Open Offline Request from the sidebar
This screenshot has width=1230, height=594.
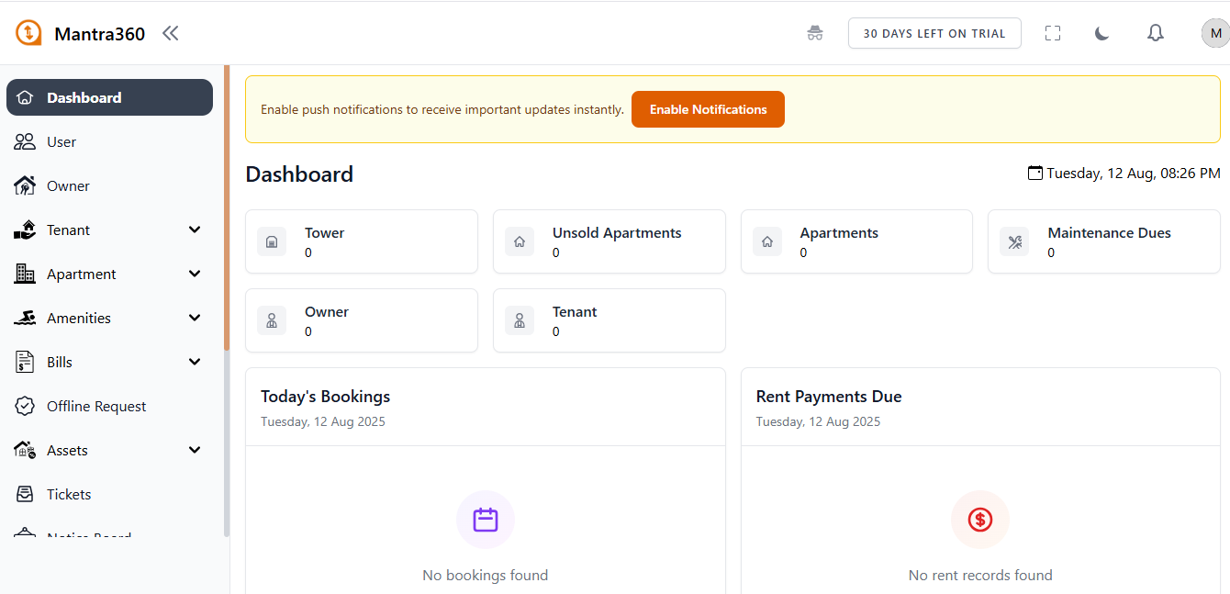click(x=96, y=406)
